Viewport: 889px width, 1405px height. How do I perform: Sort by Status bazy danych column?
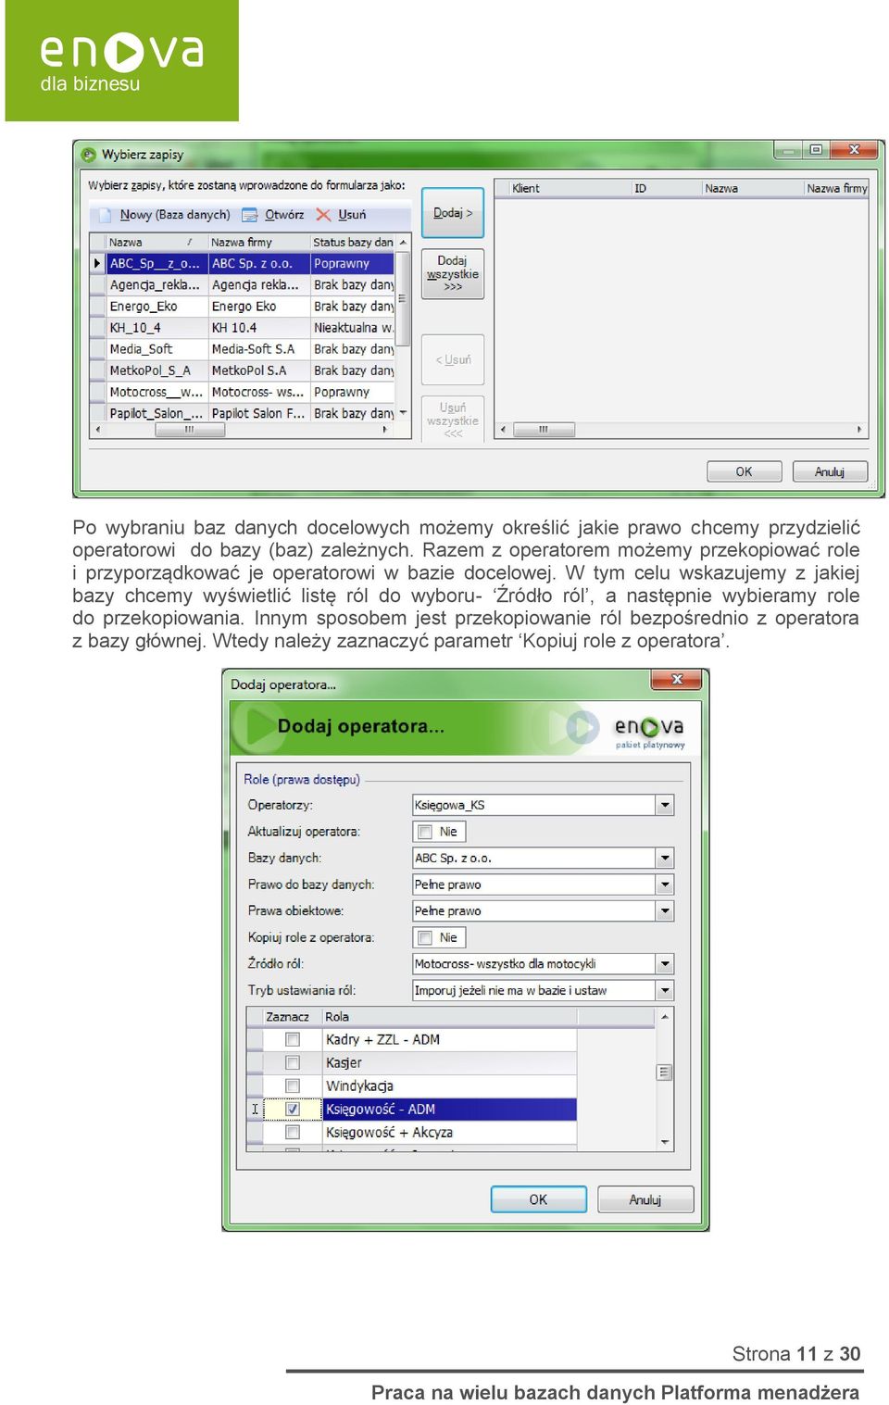click(x=353, y=243)
